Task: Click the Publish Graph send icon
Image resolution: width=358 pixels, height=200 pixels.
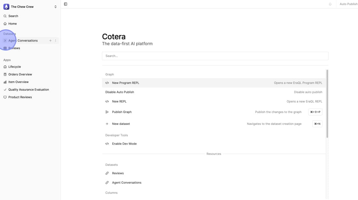Action: (107, 112)
